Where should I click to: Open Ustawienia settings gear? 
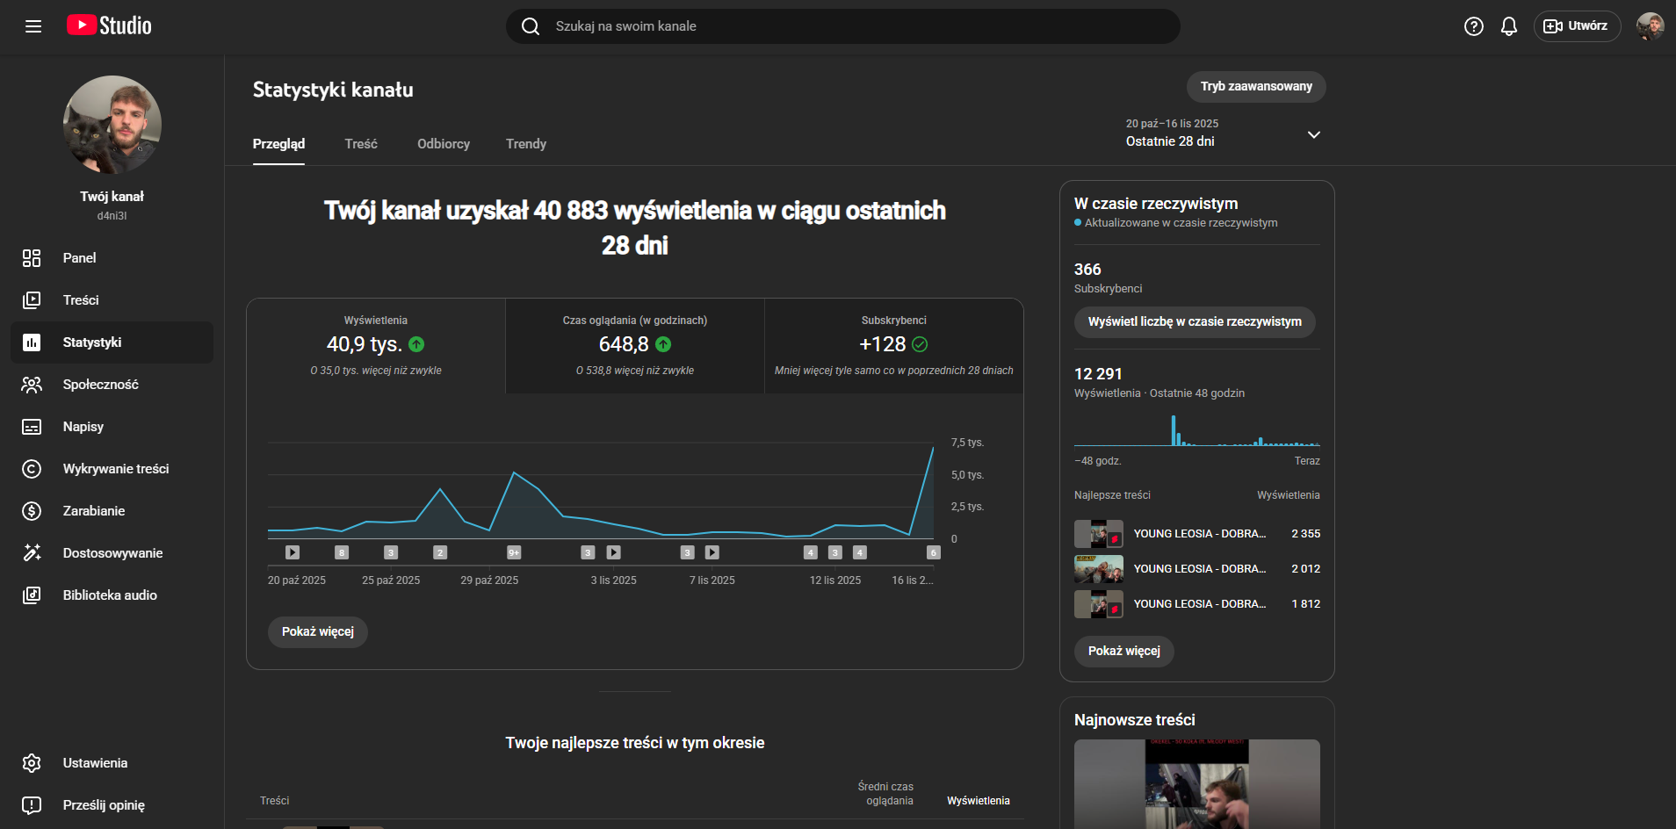tap(95, 763)
